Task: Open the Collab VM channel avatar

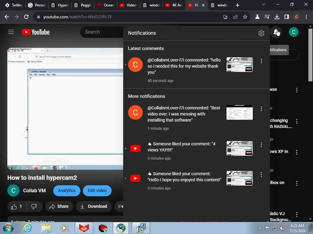Action: point(13,191)
